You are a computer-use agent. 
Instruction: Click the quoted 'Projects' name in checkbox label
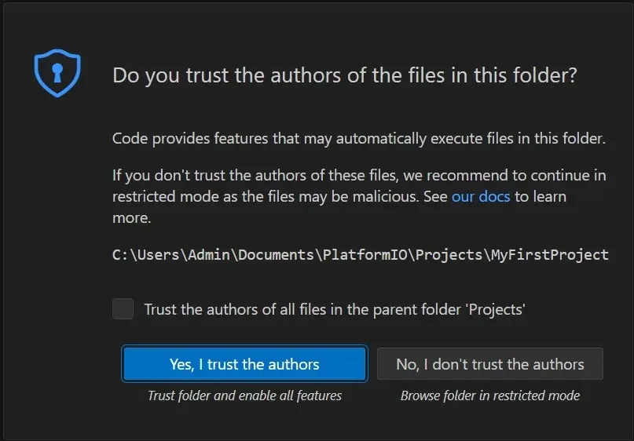pyautogui.click(x=497, y=309)
